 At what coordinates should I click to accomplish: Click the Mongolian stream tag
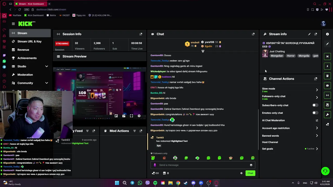277,56
